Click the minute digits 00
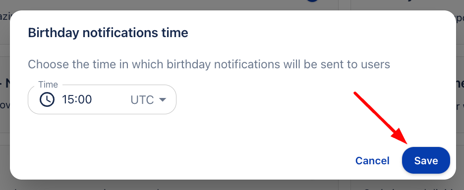The height and width of the screenshot is (190, 464). tap(85, 99)
